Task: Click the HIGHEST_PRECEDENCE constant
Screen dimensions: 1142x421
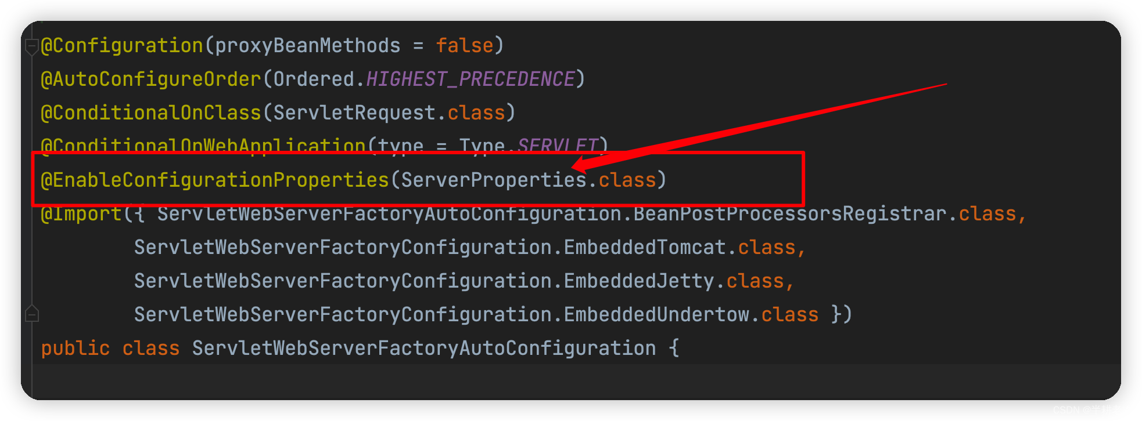Action: [x=471, y=79]
